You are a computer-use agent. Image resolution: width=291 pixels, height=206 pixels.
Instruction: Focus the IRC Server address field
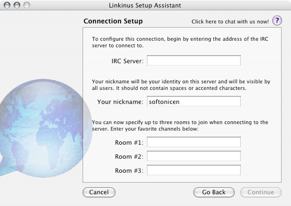(193, 61)
